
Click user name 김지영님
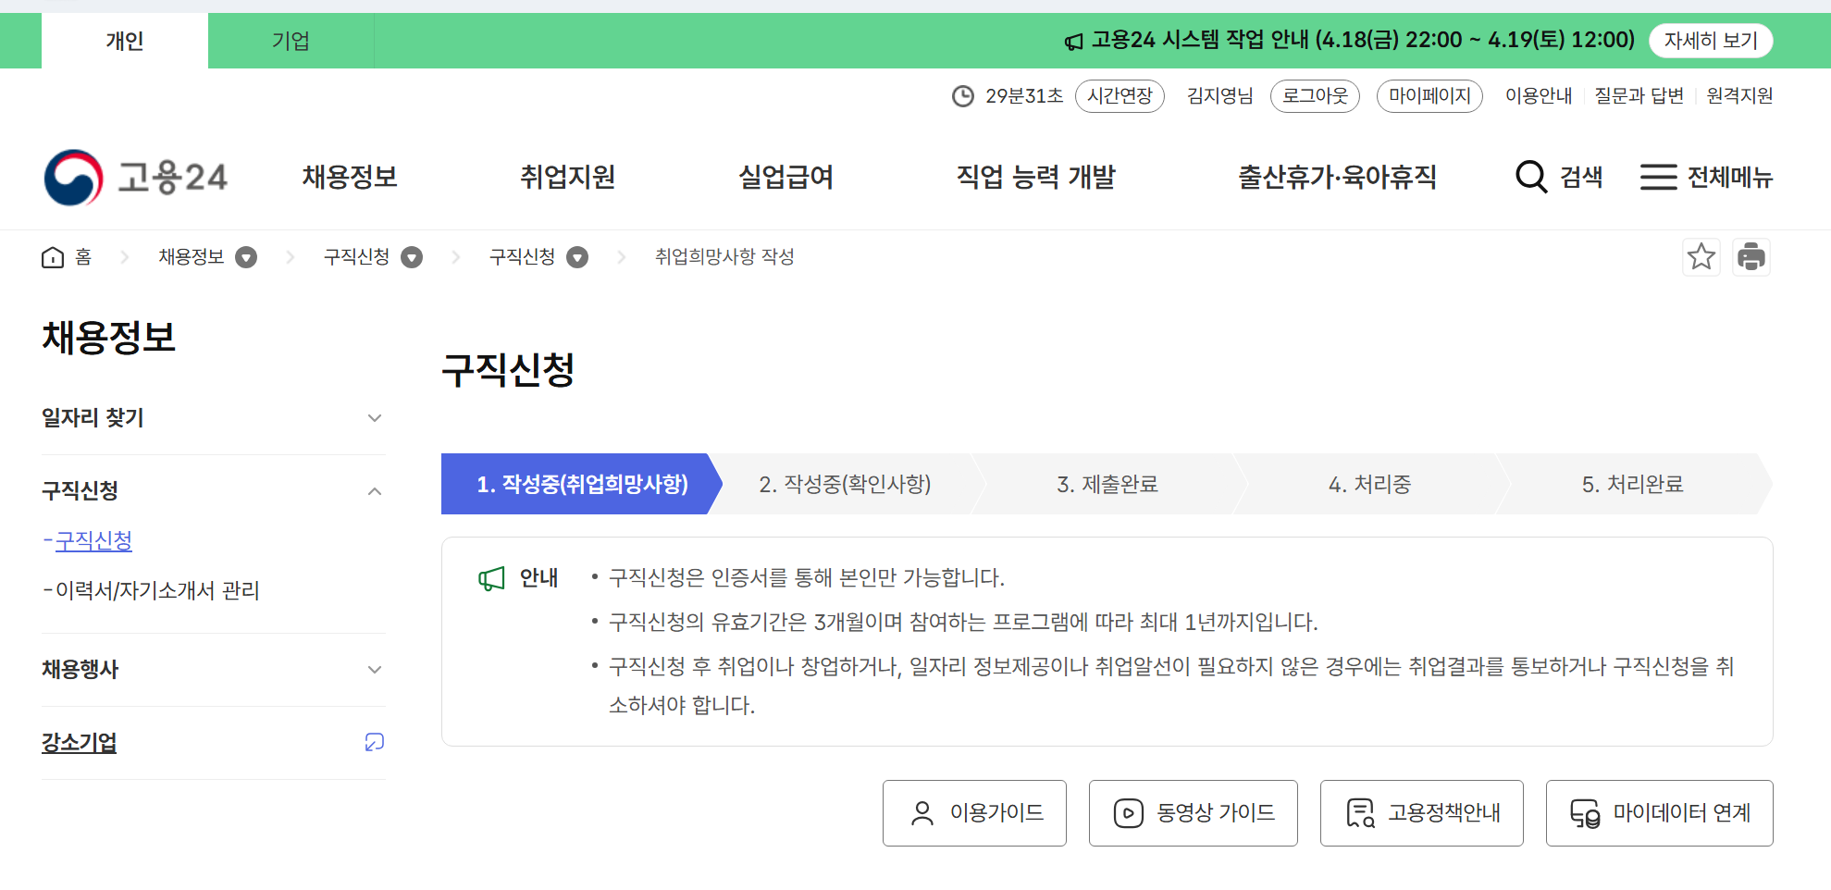tap(1219, 96)
